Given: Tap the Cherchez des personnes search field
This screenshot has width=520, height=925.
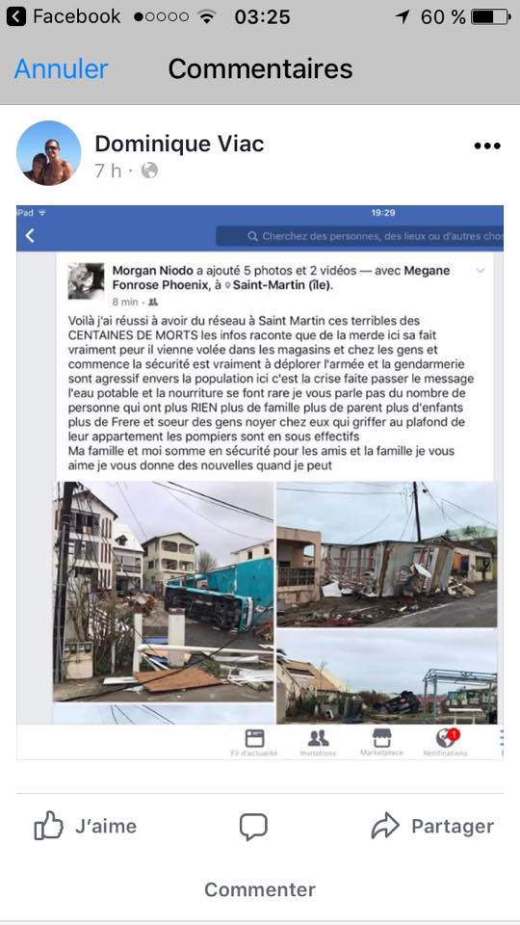Looking at the screenshot, I should coord(359,237).
